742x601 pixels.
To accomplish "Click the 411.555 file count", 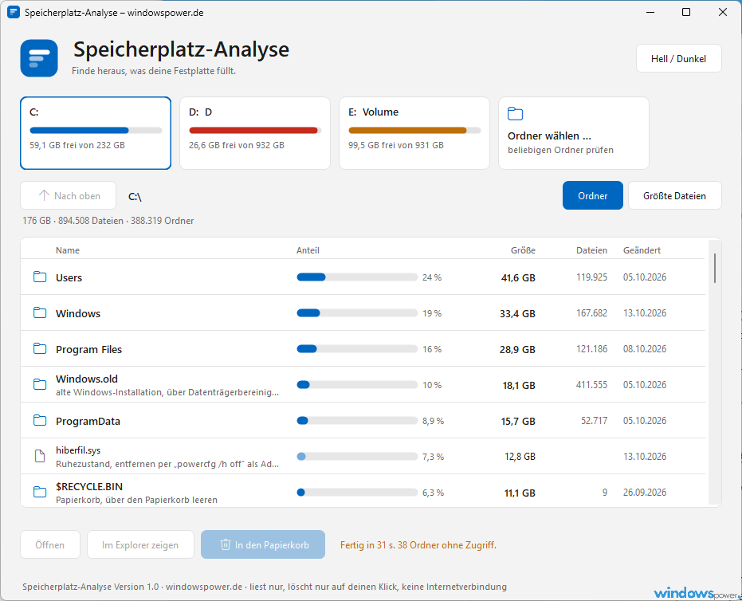I will (591, 385).
